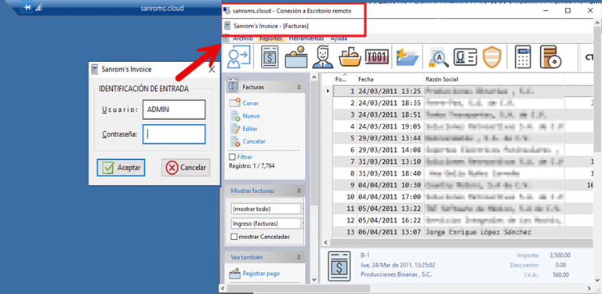The image size is (602, 294).
Task: Open the Ingreso (facturas) dropdown
Action: click(x=267, y=223)
